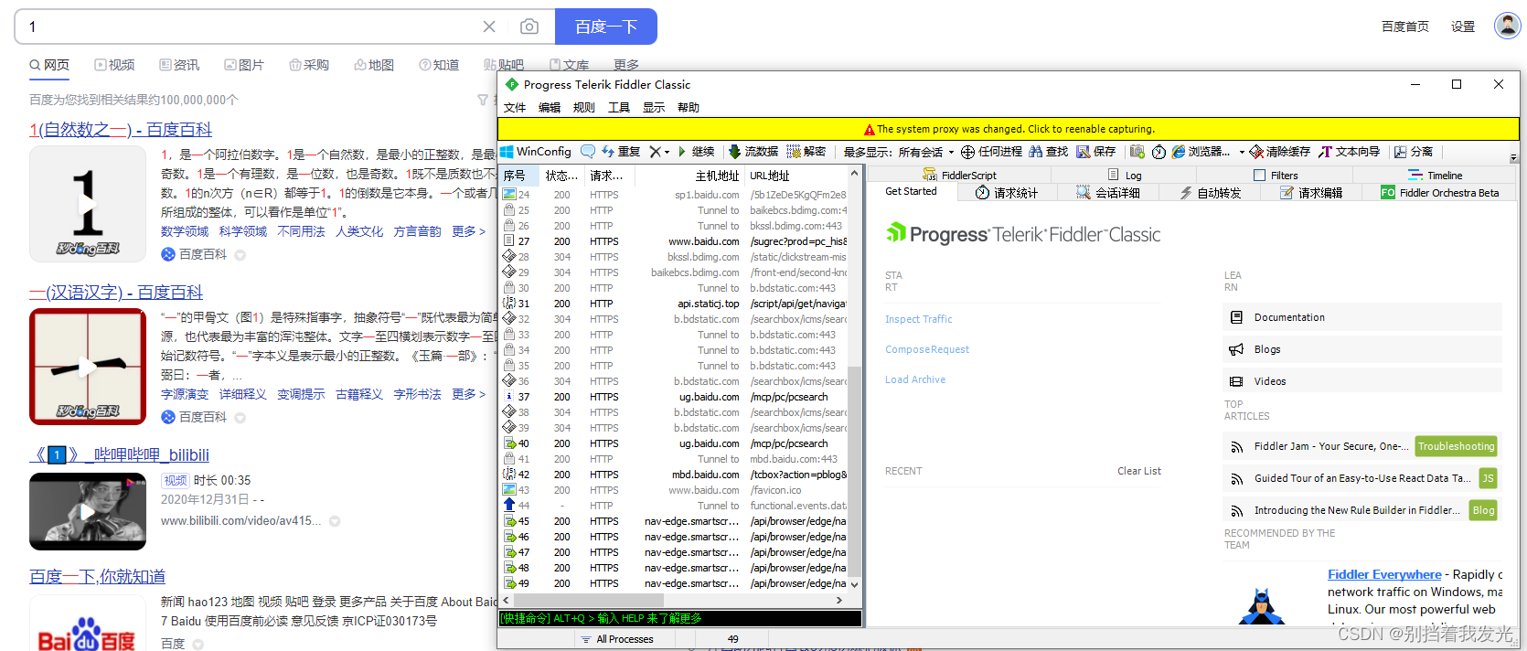This screenshot has width=1527, height=651.
Task: Click the Remove (X) sessions icon
Action: [x=655, y=152]
